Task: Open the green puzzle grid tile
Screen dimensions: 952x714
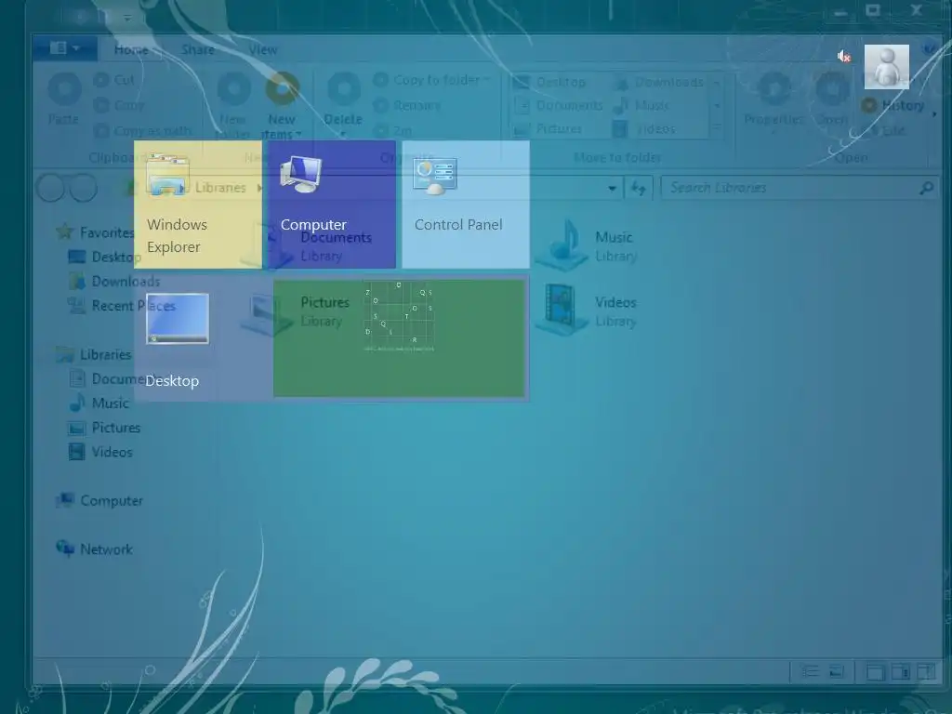Action: coord(400,338)
